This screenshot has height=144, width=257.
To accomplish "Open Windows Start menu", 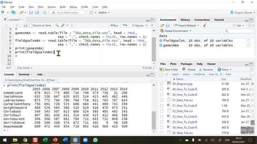I will point(5,140).
